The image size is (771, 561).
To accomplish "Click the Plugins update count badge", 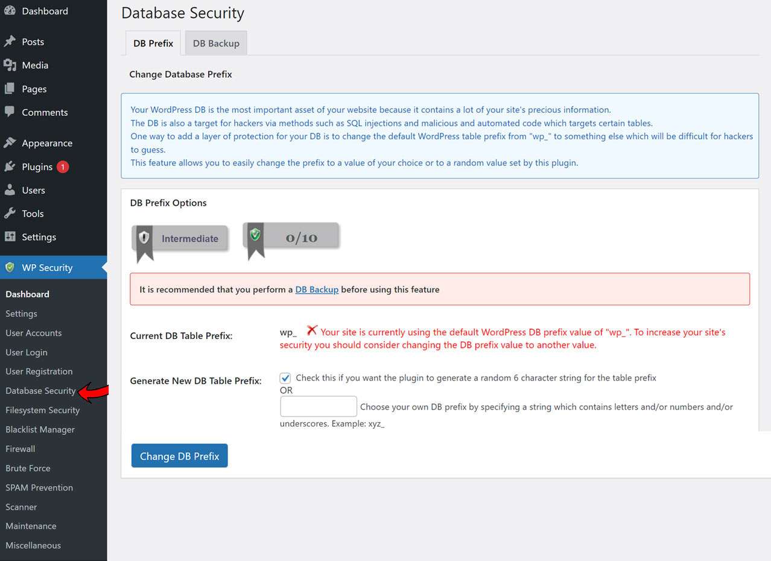I will [63, 167].
